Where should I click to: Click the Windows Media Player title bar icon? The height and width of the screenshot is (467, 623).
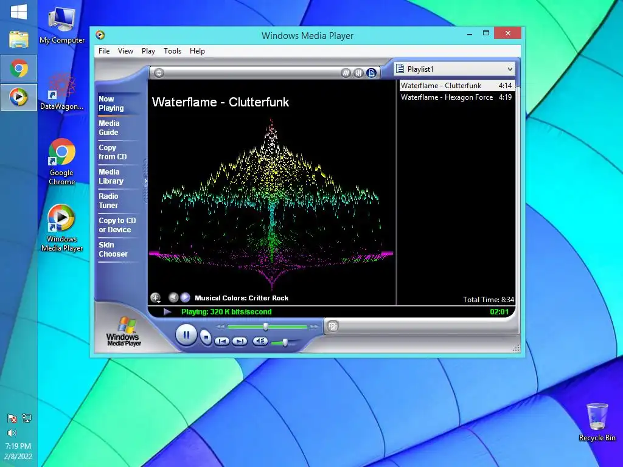click(x=100, y=35)
